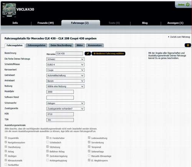Image resolution: width=192 pixels, height=167 pixels.
Task: Open the Karosserieart dropdown showing Coupe
Action: pos(65,70)
